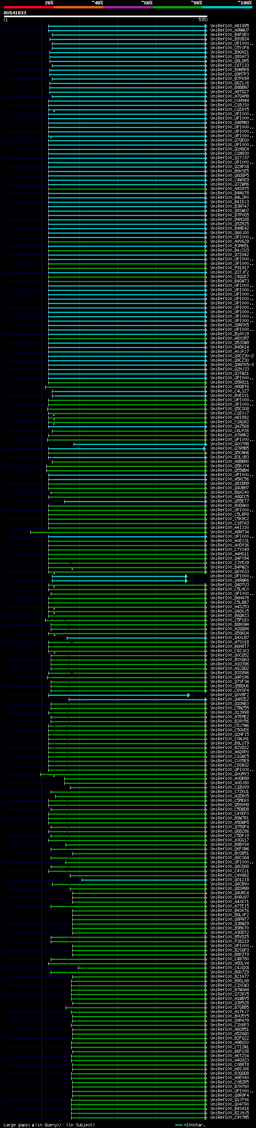Screen dimensions: 256x1128
Task: Choose hit UniRef100_A9BUS0
Action: pos(229,1042)
